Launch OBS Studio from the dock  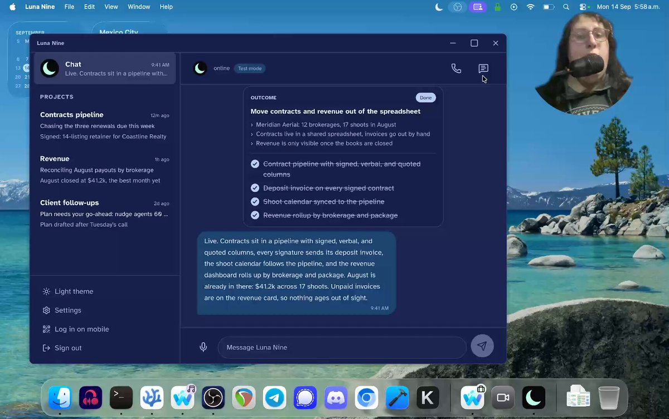(213, 398)
